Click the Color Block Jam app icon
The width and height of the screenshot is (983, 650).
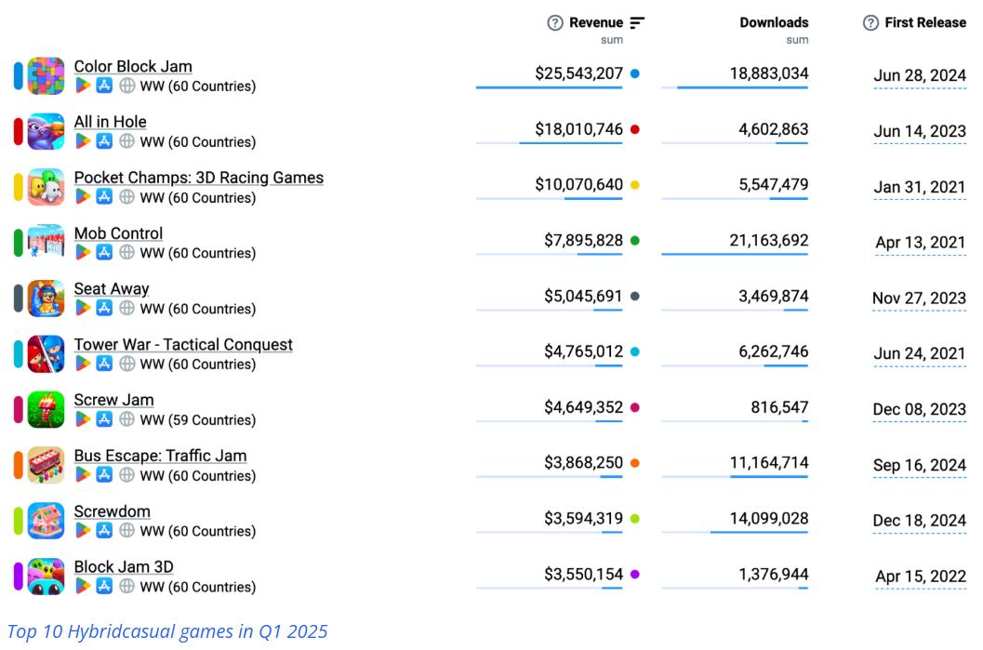coord(46,76)
